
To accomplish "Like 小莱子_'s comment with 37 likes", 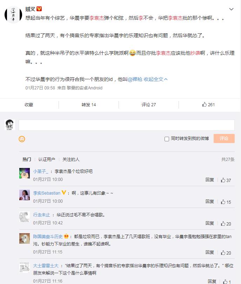I will 223,180.
